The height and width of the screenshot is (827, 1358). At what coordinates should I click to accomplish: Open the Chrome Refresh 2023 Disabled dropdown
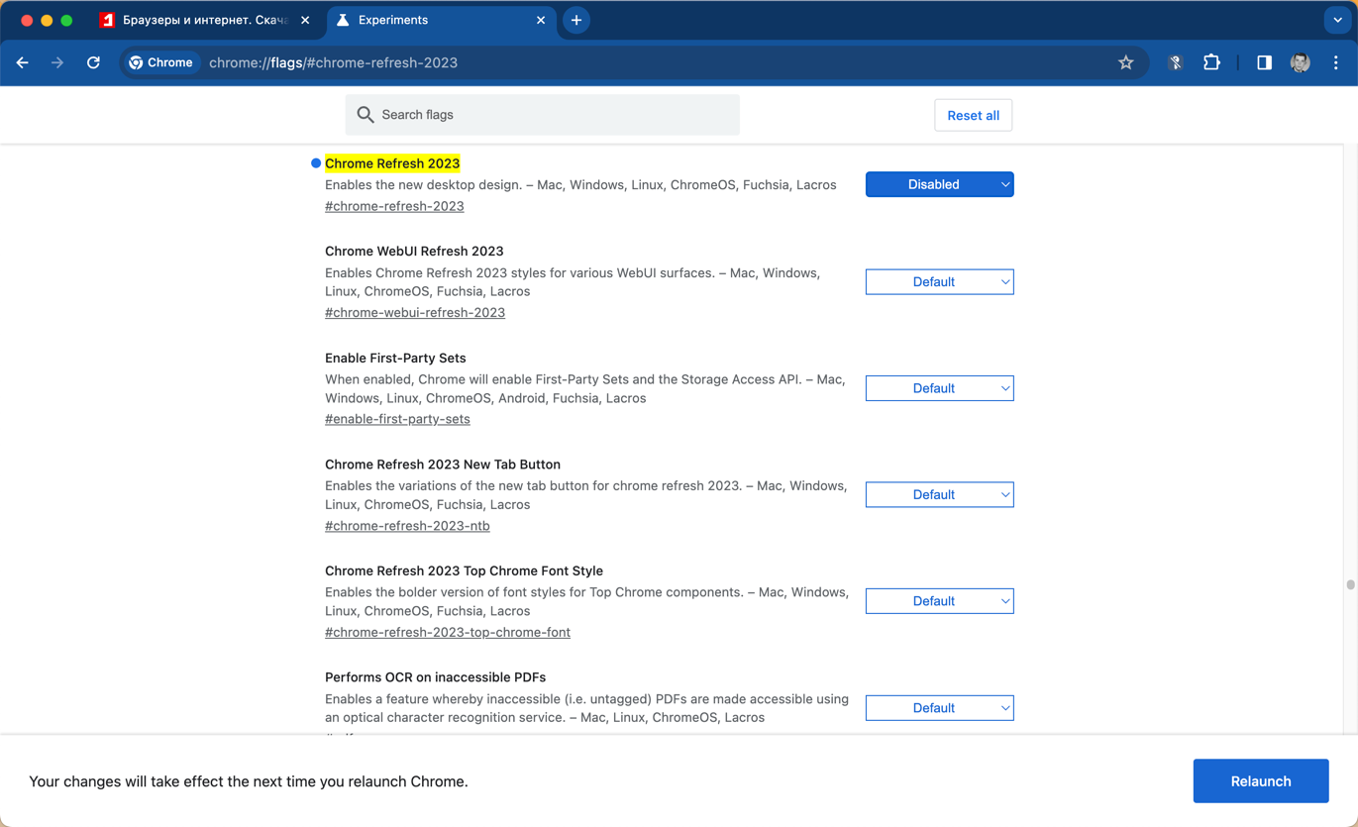pos(939,184)
